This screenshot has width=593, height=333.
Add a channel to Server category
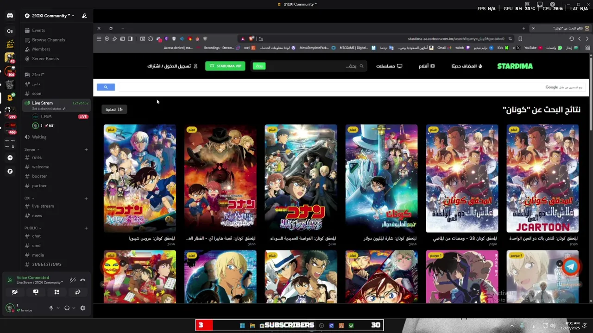click(86, 149)
